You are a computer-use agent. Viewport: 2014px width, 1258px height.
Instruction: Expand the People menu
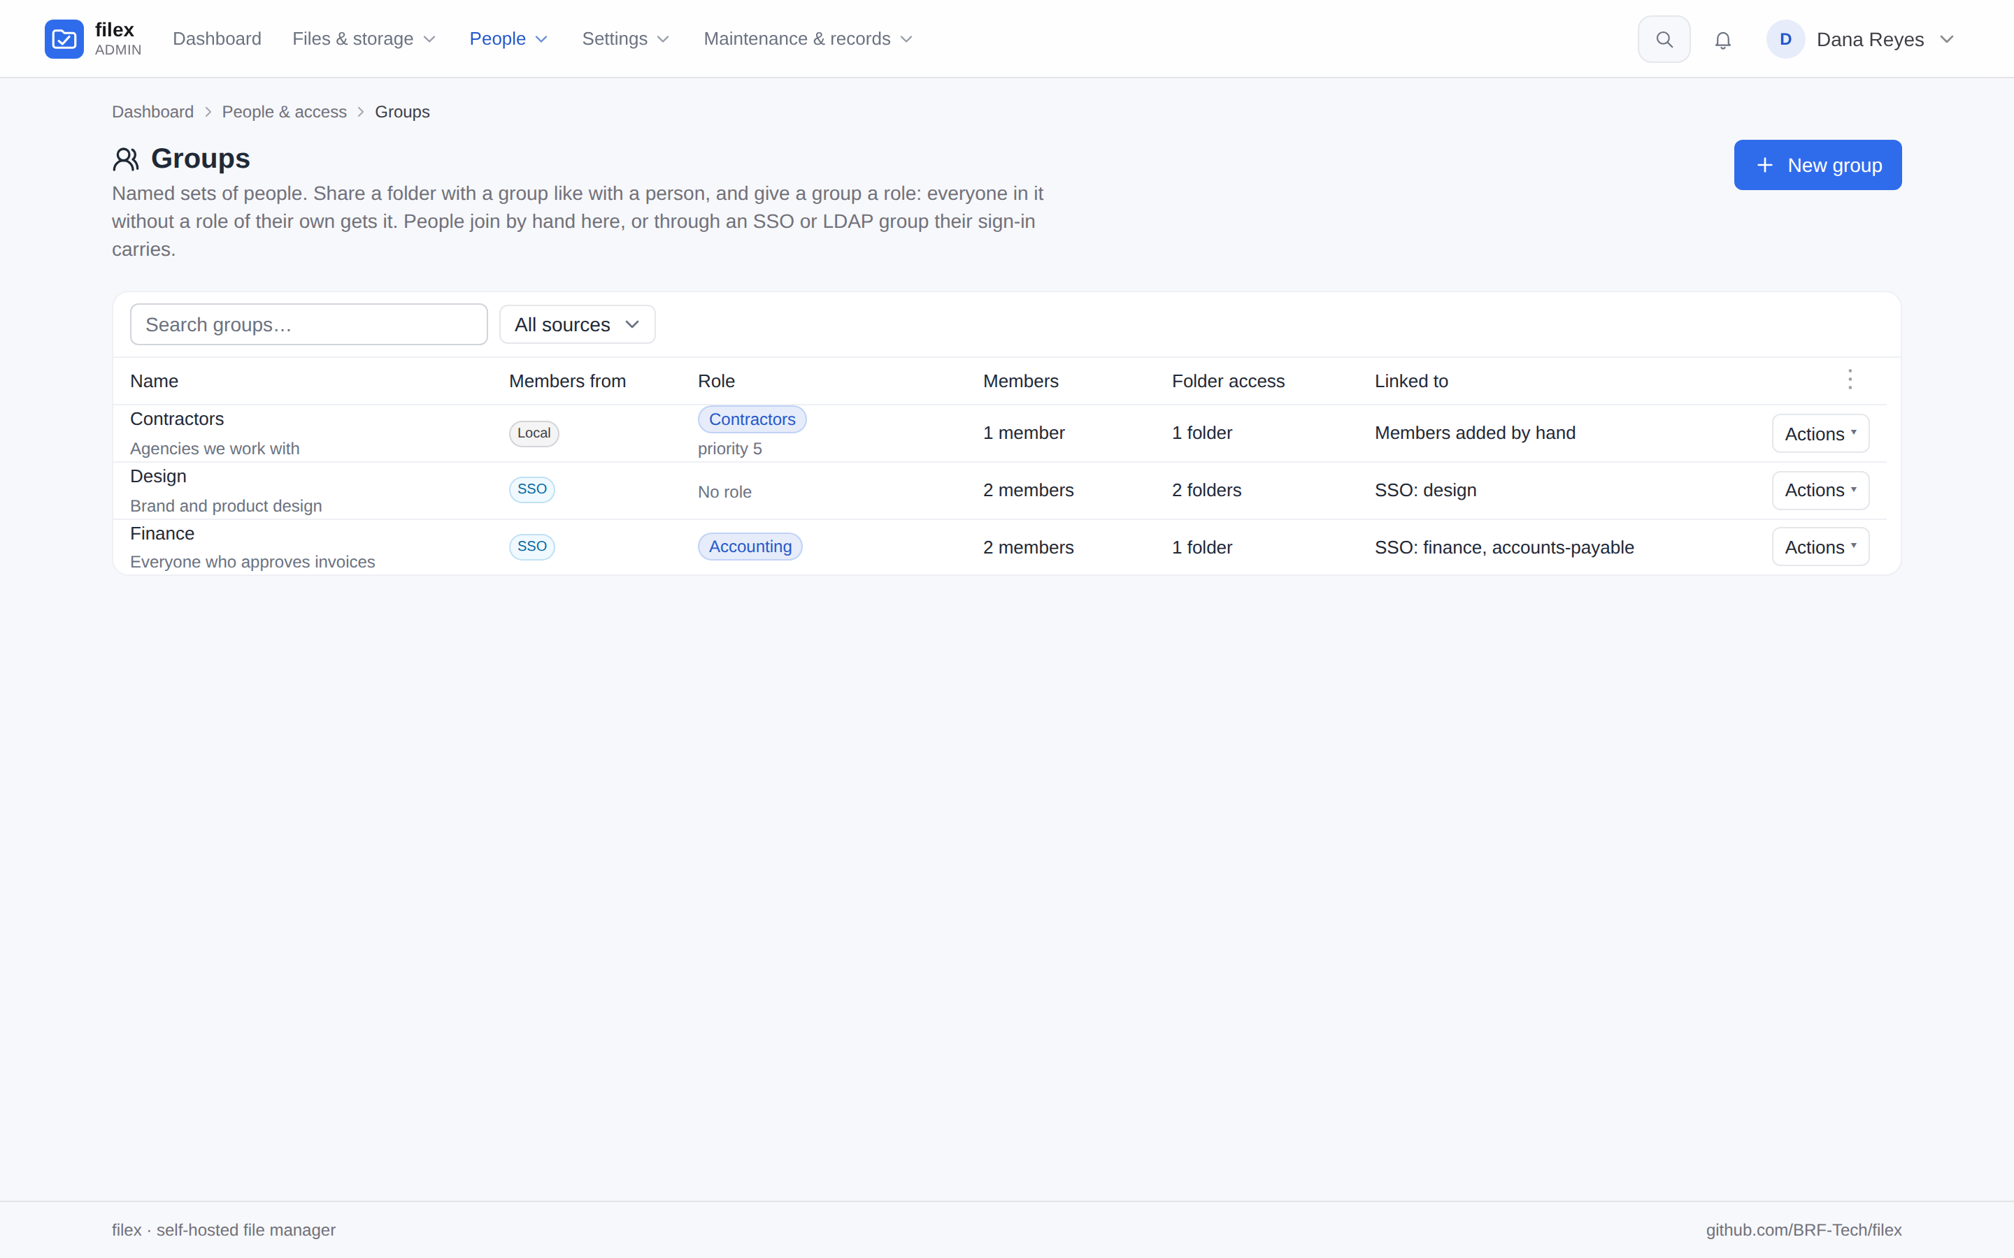pos(508,39)
